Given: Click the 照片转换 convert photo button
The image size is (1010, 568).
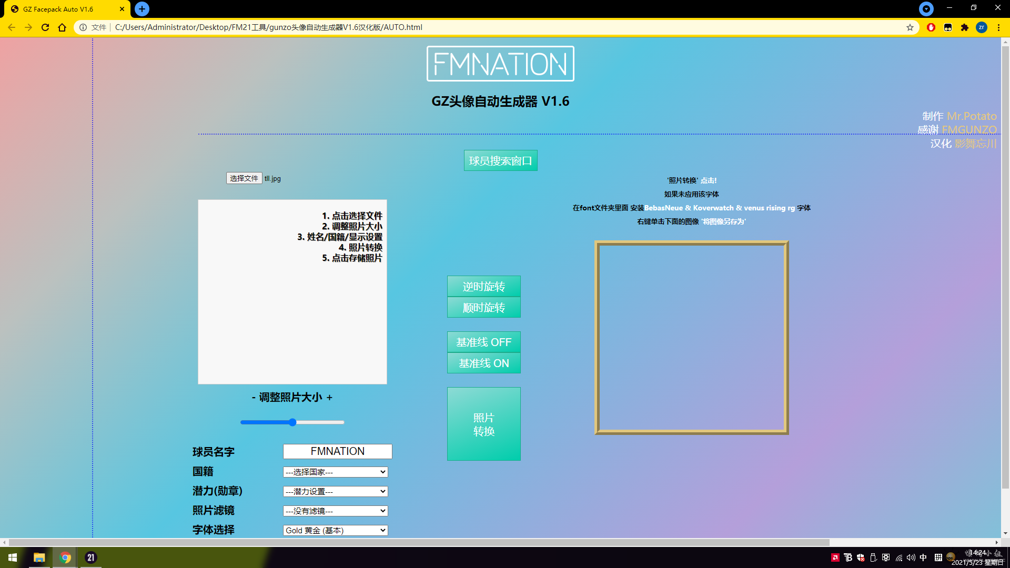Looking at the screenshot, I should click(x=483, y=424).
